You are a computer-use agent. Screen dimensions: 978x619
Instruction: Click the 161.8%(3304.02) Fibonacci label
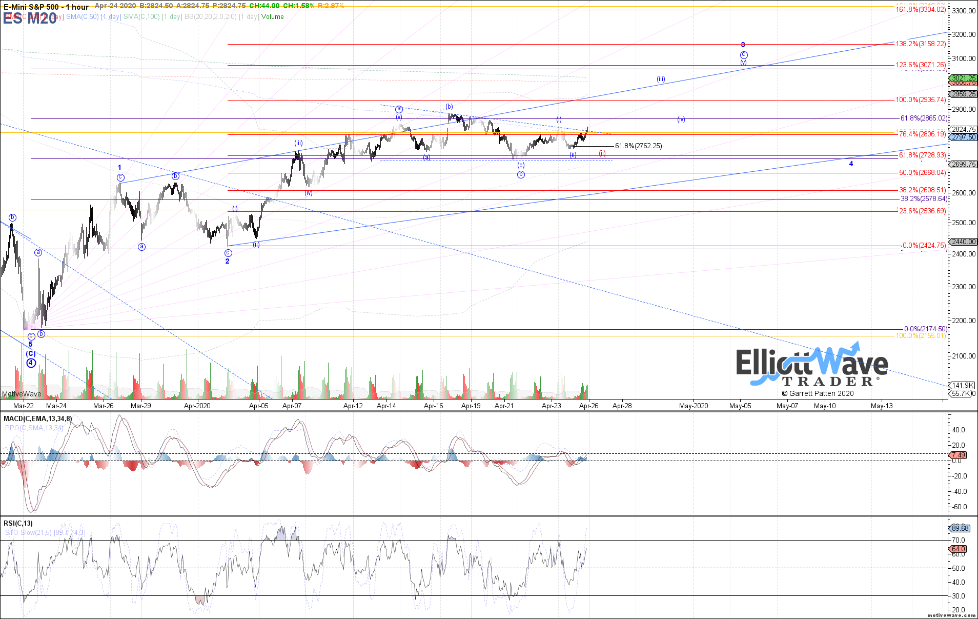tap(921, 10)
